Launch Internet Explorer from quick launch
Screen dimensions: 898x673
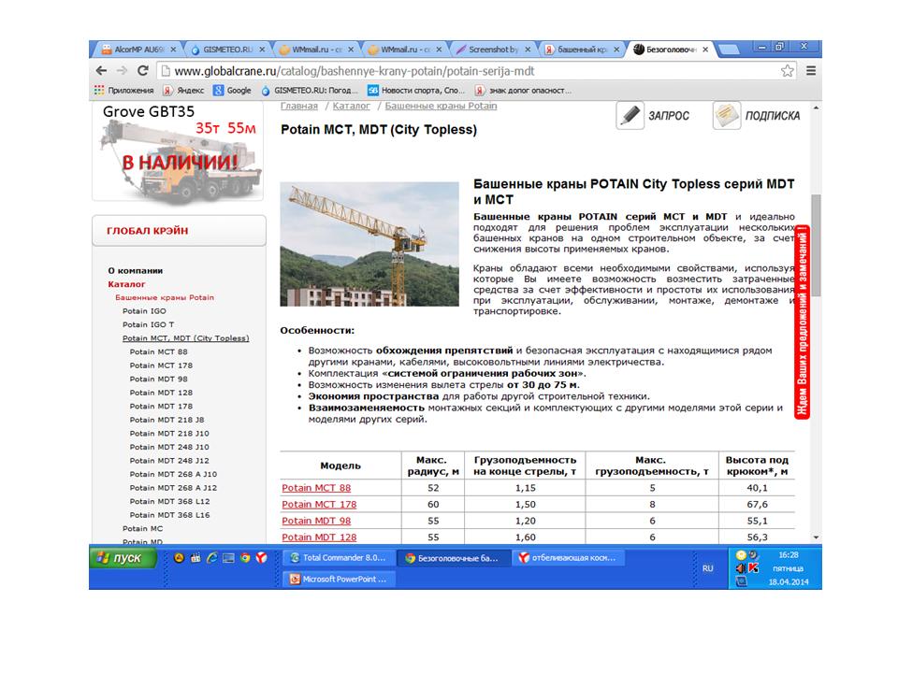(212, 558)
